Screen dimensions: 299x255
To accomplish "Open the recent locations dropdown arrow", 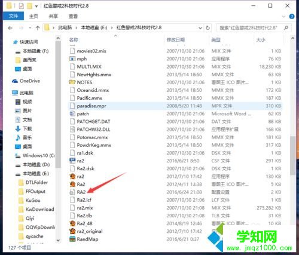I will click(30, 28).
